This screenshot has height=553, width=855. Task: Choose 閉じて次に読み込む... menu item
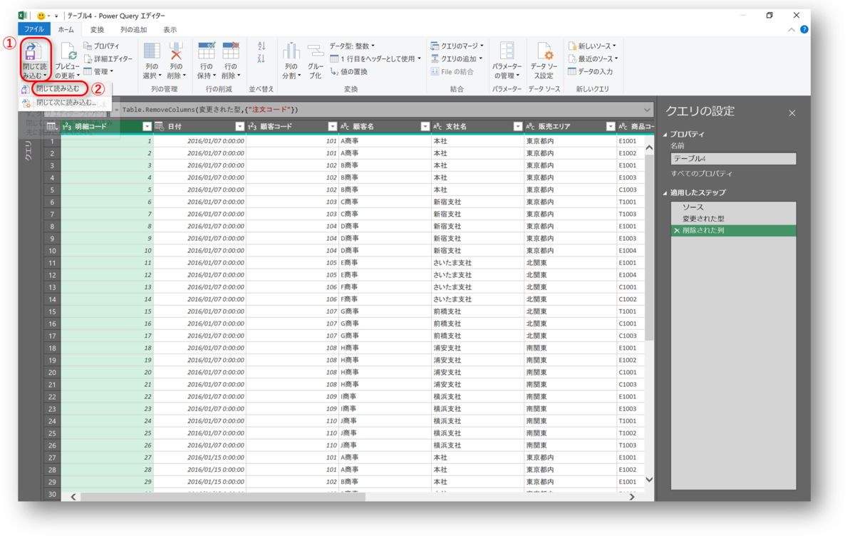coord(66,103)
